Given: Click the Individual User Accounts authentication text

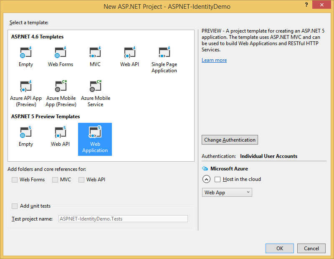Looking at the screenshot, I should click(x=268, y=156).
